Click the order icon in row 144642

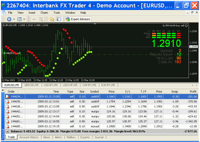8,111
